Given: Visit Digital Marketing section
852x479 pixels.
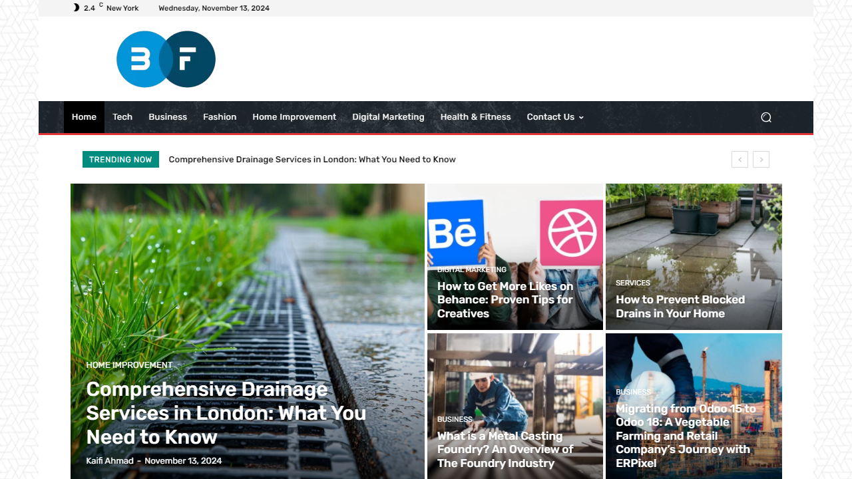Looking at the screenshot, I should (x=388, y=117).
